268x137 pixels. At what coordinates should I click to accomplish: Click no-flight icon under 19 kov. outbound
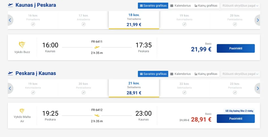(x=185, y=24)
